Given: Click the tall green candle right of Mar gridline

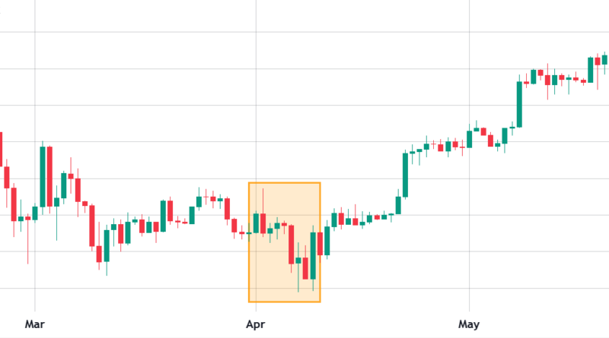Looking at the screenshot, I should (x=43, y=176).
